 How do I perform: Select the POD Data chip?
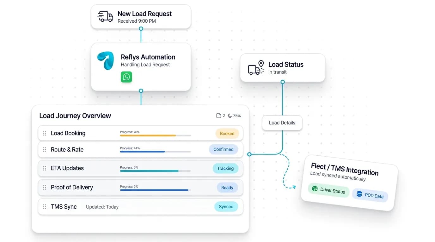pos(370,195)
